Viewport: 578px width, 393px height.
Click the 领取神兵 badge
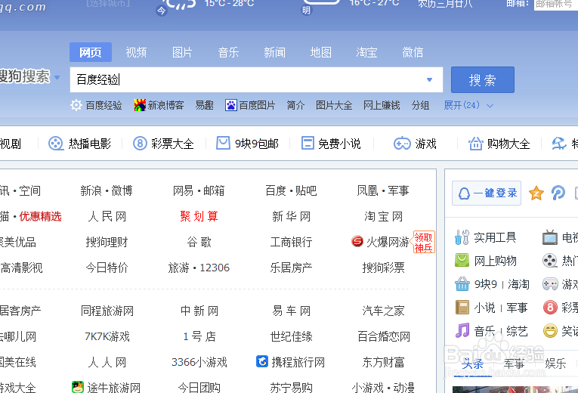(x=423, y=242)
